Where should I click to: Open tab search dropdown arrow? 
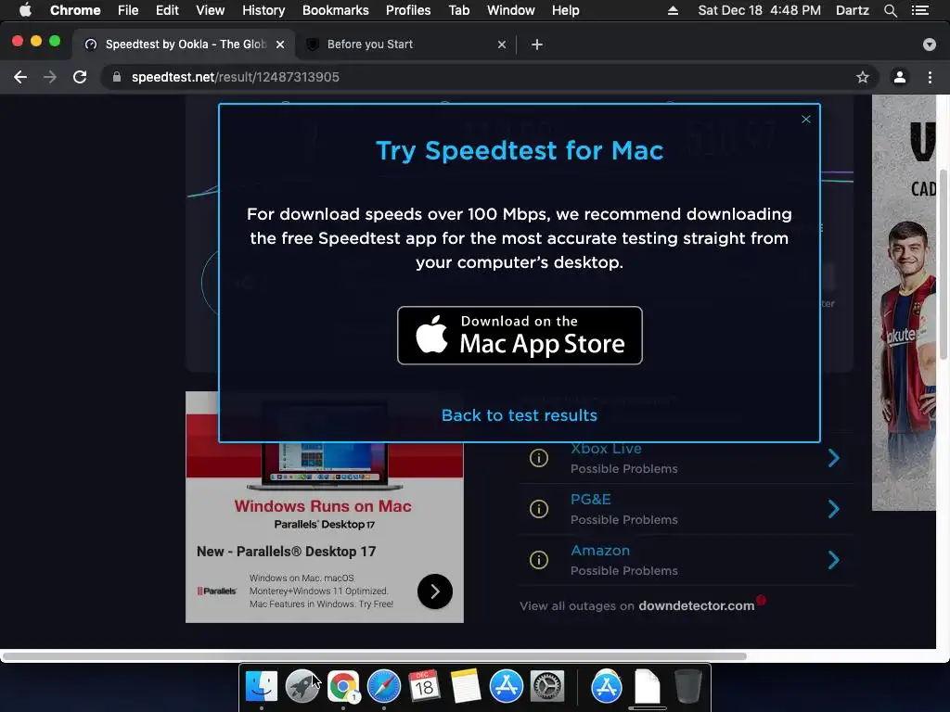(x=929, y=44)
